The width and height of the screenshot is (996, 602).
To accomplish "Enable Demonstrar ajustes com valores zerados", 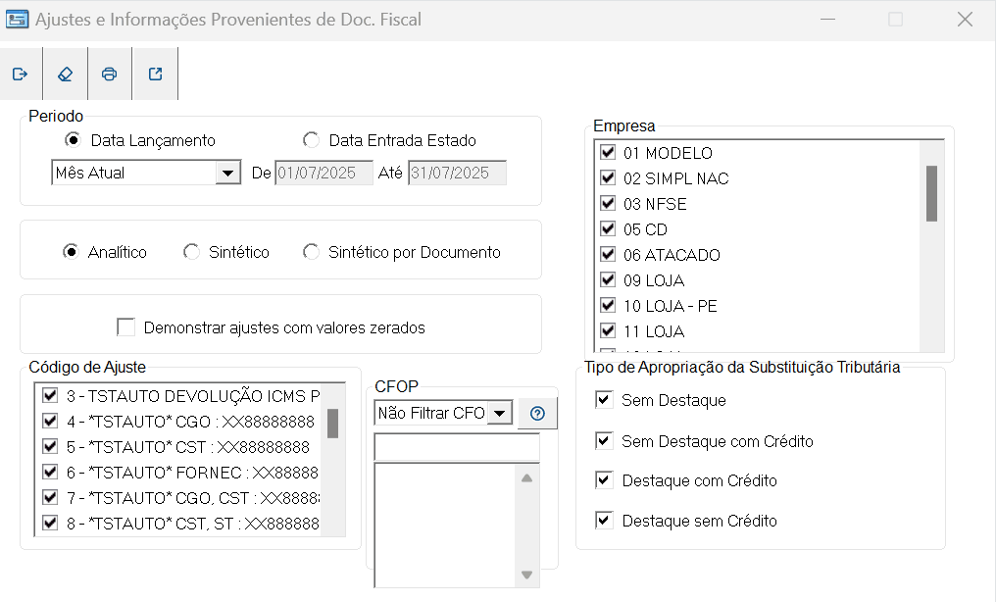I will click(x=125, y=326).
